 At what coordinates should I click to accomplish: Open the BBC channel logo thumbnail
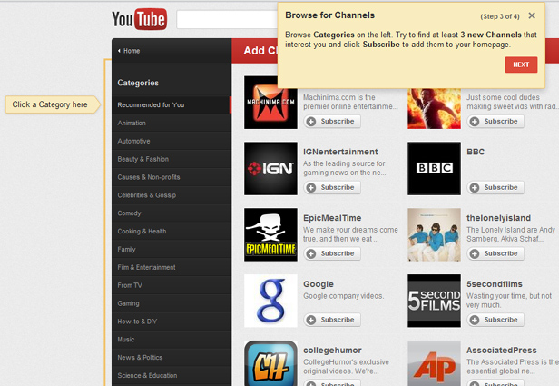coord(434,168)
